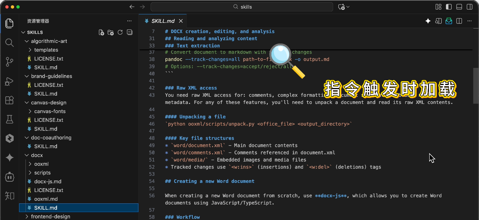Screen dimensions: 479x220
Task: Click the New File icon in explorer
Action: 102,32
